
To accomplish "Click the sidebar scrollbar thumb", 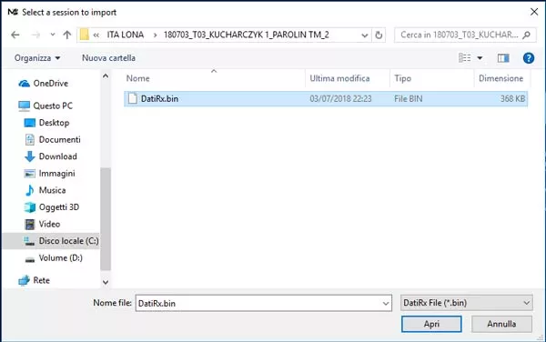I will tap(106, 219).
